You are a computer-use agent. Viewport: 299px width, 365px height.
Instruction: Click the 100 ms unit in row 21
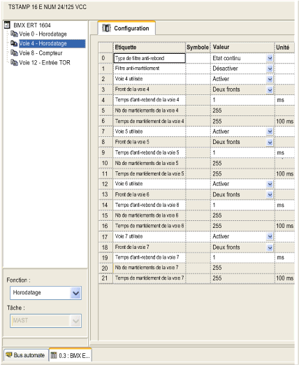click(x=284, y=278)
